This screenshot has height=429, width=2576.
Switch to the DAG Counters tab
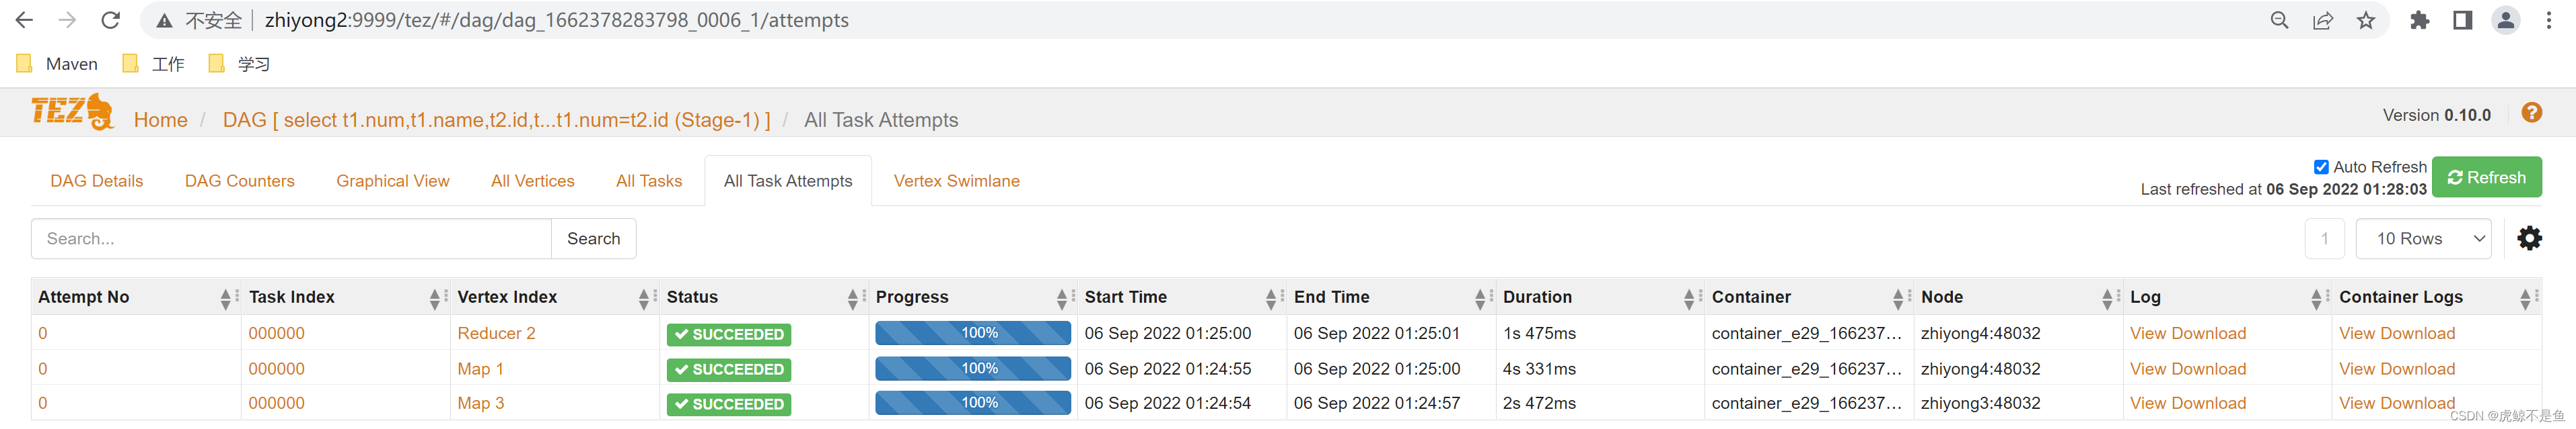point(239,181)
